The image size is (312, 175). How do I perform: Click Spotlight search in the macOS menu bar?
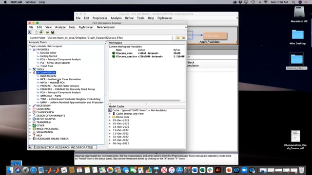[x=293, y=2]
